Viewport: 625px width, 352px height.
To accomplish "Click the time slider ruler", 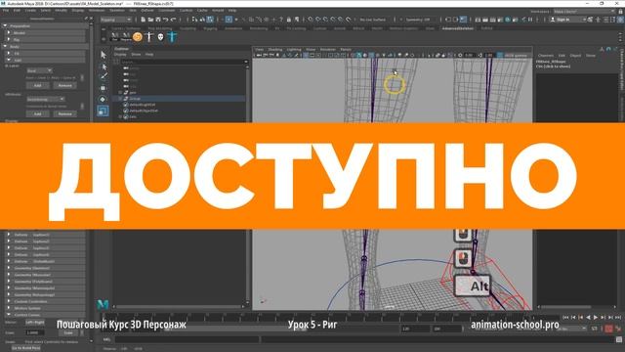I will 330,317.
